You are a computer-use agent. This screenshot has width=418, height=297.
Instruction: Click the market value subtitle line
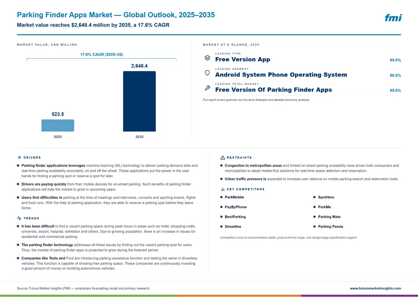93,25
